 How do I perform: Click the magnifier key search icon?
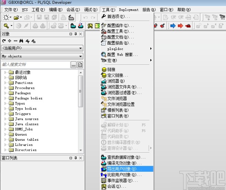click(6, 26)
